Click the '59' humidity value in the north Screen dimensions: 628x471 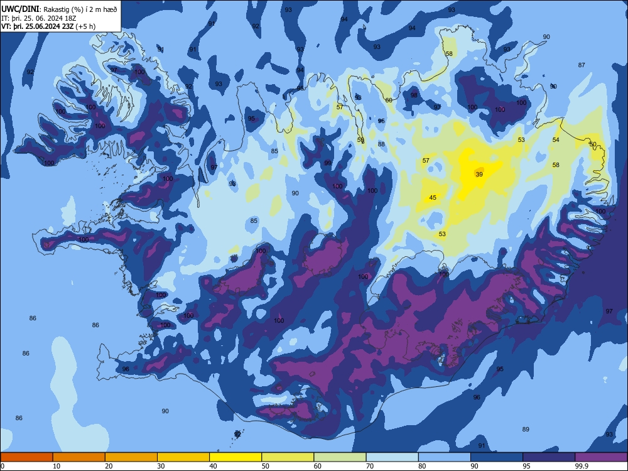(x=360, y=140)
